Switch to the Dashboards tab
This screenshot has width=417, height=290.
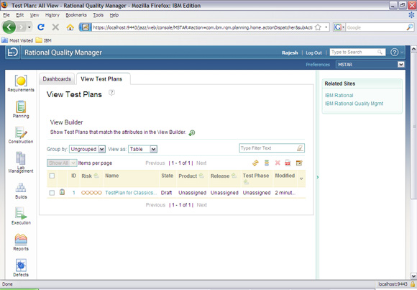click(x=57, y=79)
